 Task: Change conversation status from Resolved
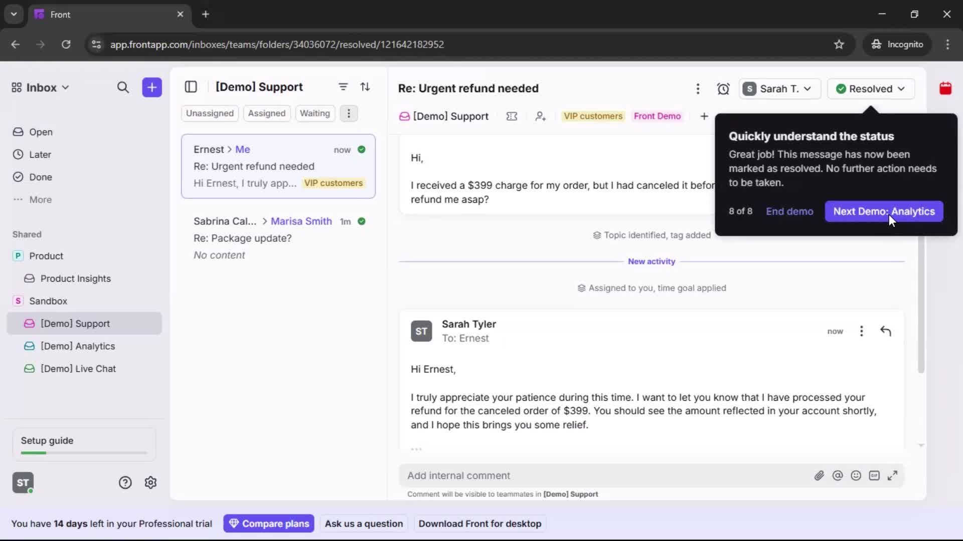coord(871,89)
